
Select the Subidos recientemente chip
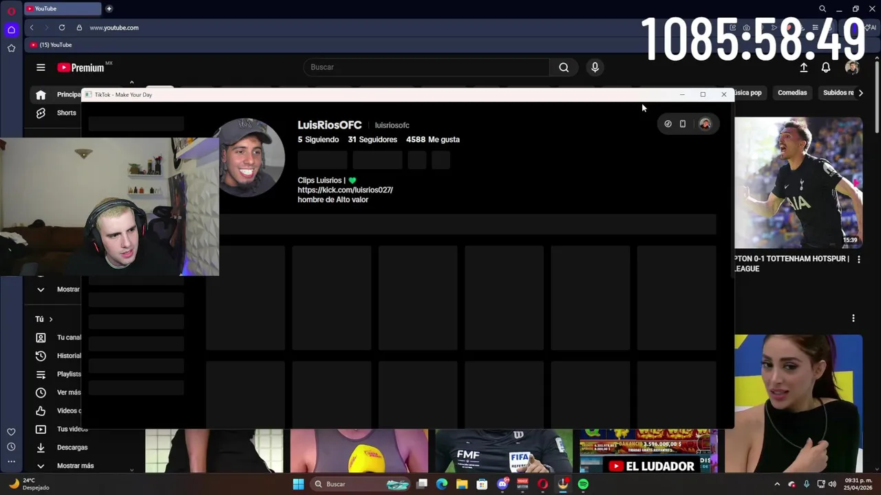(838, 93)
